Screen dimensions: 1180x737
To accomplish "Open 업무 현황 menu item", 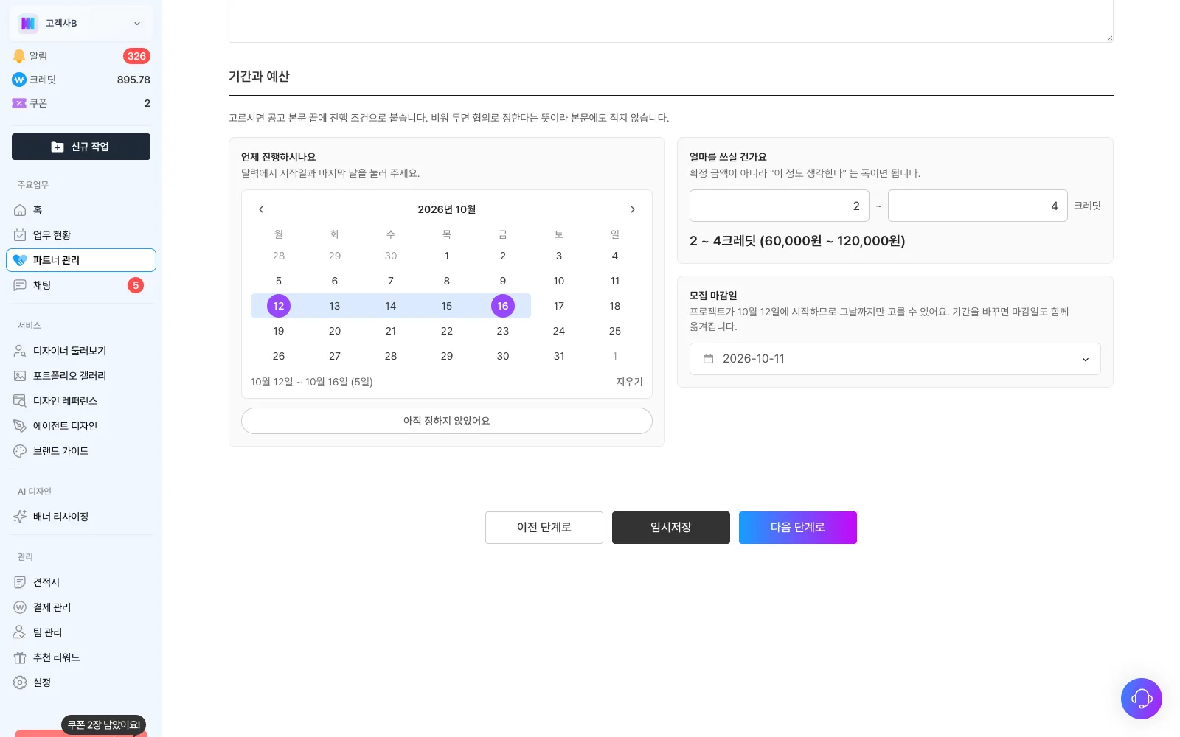I will 81,235.
